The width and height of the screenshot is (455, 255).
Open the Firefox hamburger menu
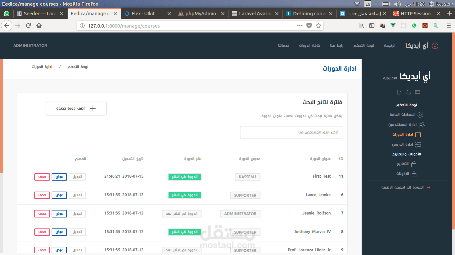(449, 26)
